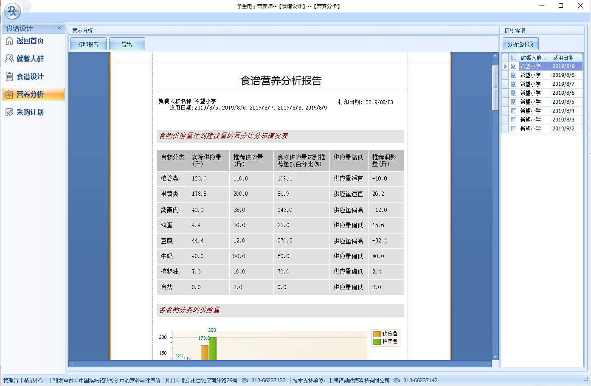Click the 历史食谱 panel title
Image resolution: width=591 pixels, height=386 pixels.
tap(515, 31)
